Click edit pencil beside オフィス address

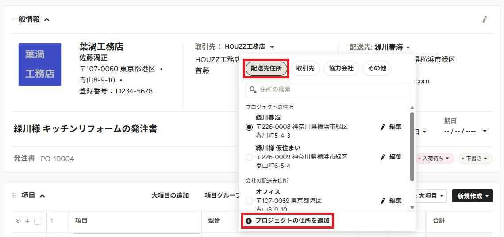383,201
